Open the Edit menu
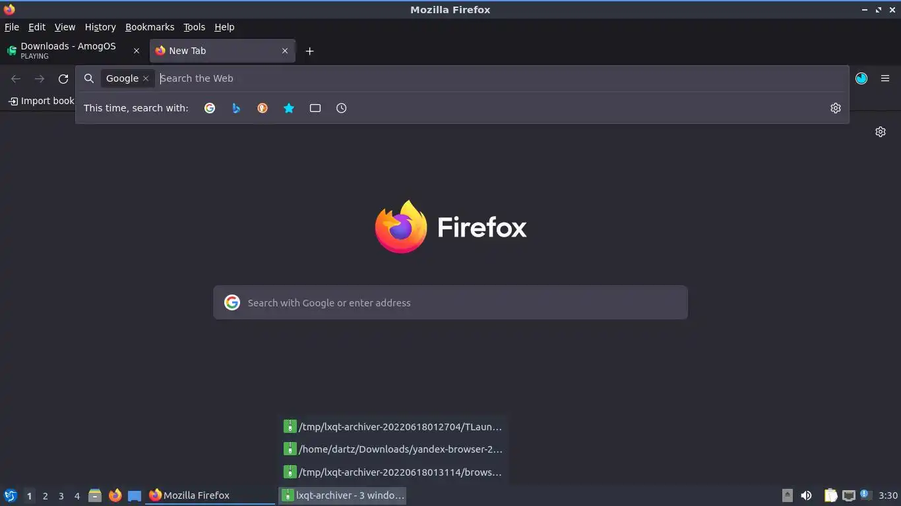Viewport: 901px width, 506px height. [x=37, y=27]
